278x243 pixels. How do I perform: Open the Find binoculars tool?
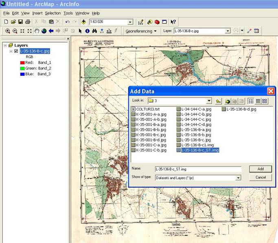[95, 31]
